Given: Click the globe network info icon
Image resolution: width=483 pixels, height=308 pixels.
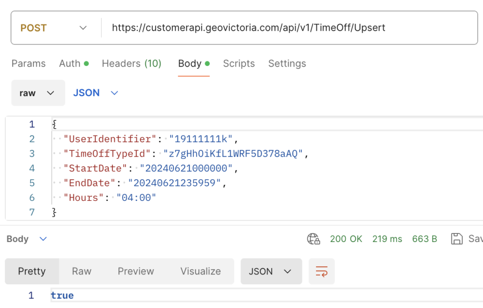Looking at the screenshot, I should click(314, 239).
